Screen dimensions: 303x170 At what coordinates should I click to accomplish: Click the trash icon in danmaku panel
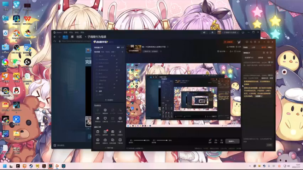[269, 62]
